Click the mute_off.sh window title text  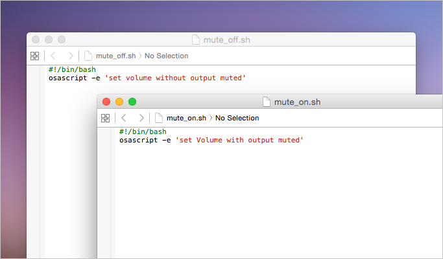coord(227,39)
